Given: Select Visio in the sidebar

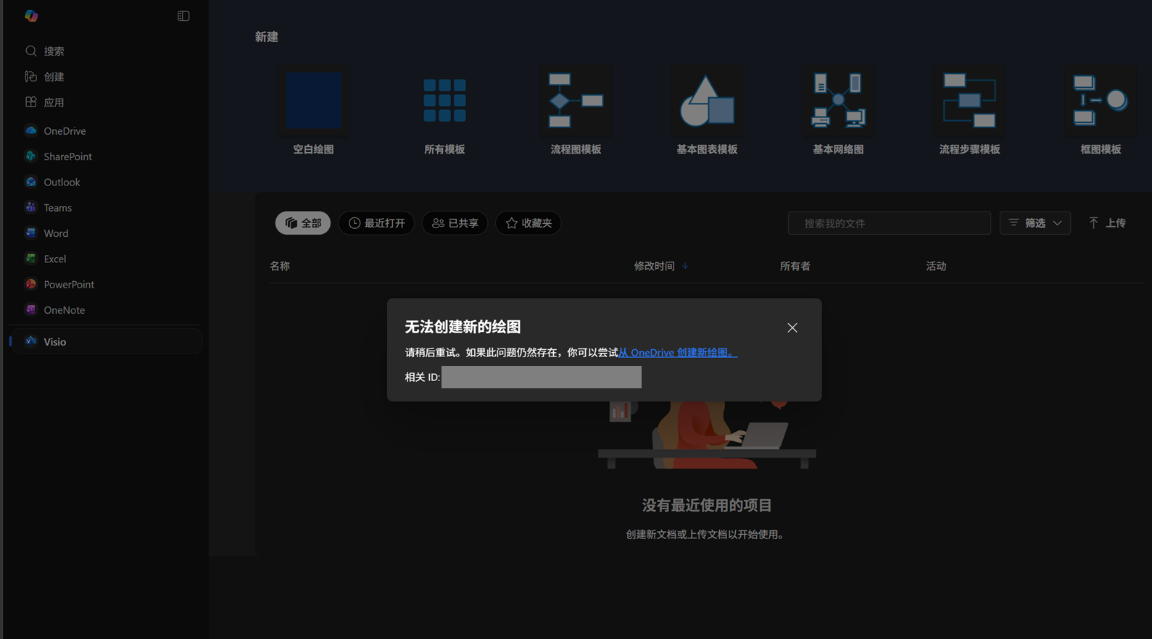Looking at the screenshot, I should [x=106, y=342].
